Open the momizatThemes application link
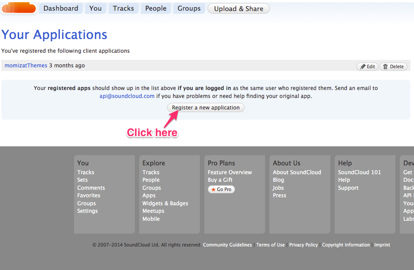 pyautogui.click(x=26, y=66)
